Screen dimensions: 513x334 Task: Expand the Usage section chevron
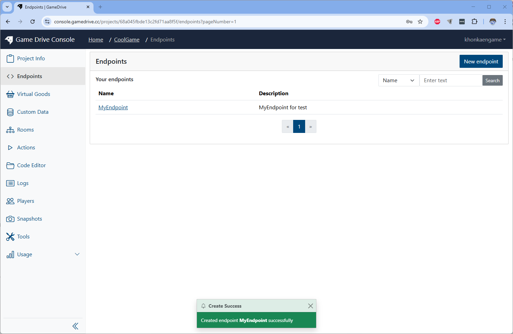(x=77, y=254)
